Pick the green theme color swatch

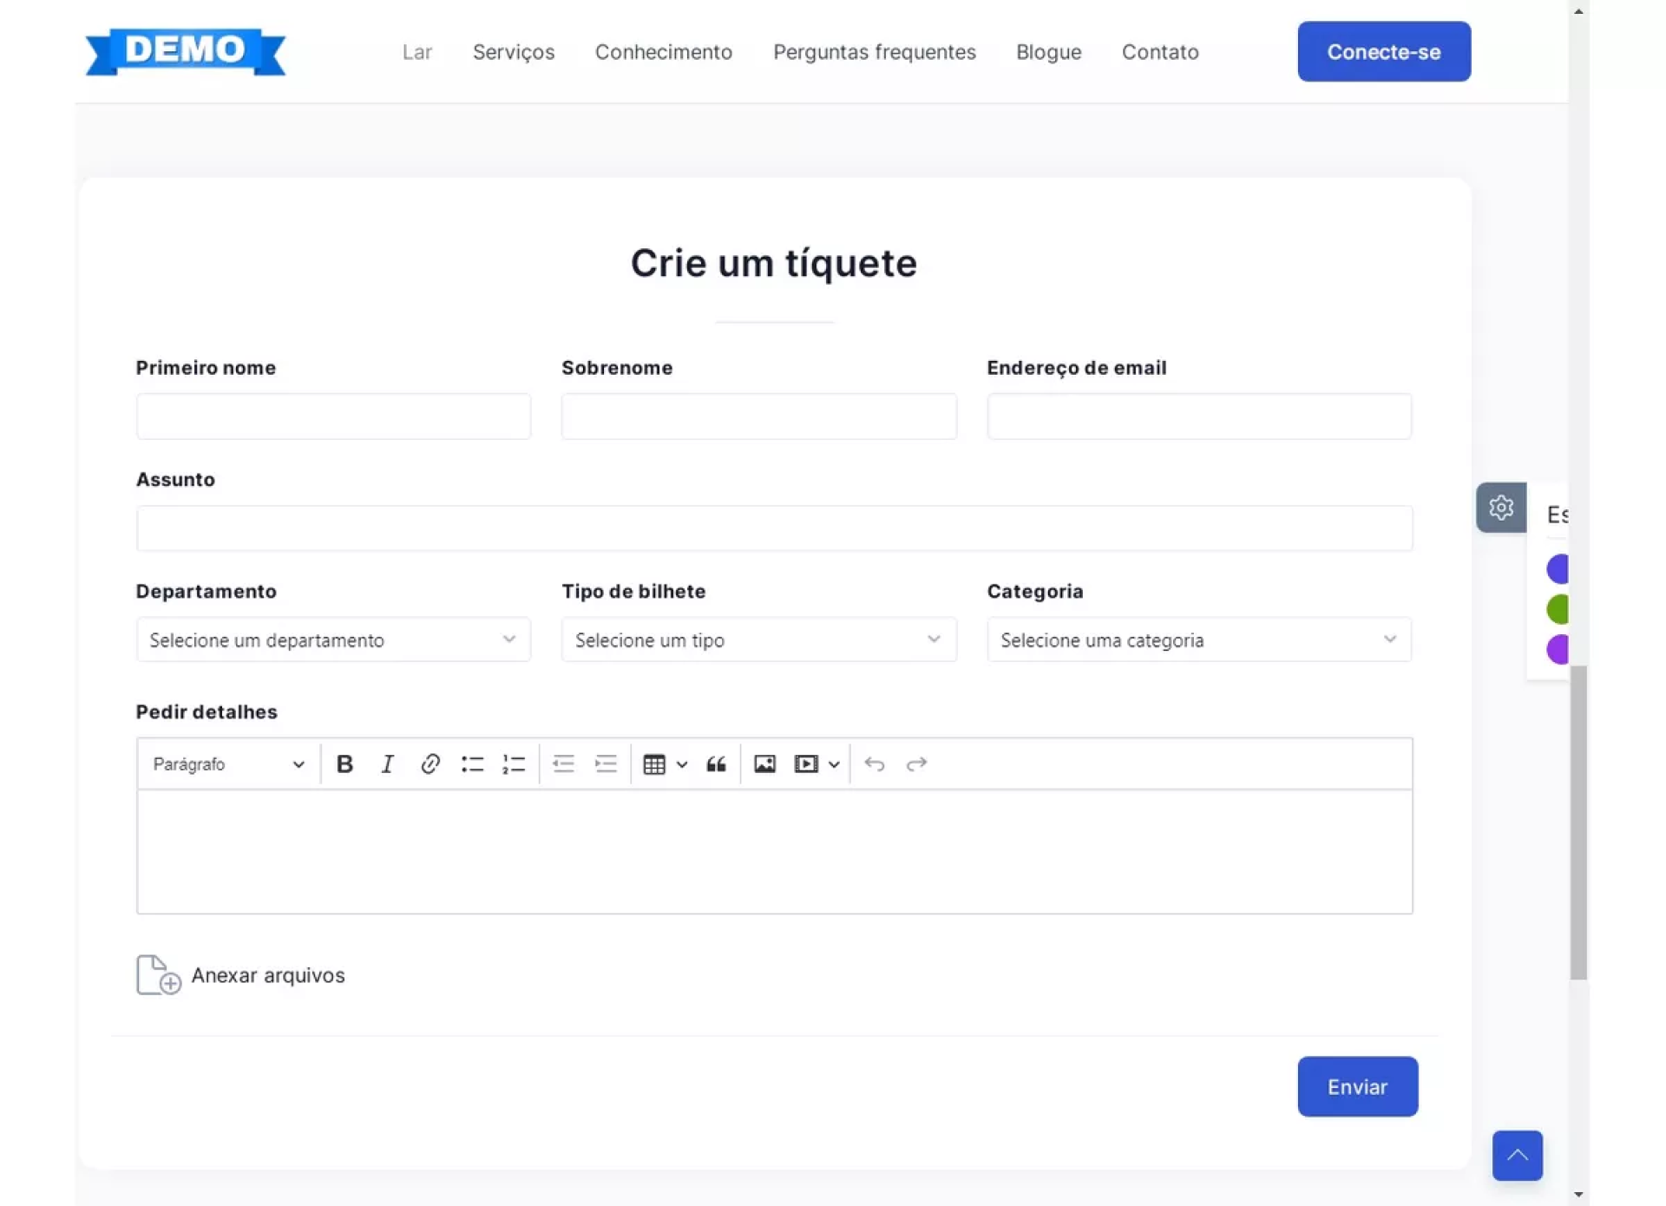[1558, 609]
